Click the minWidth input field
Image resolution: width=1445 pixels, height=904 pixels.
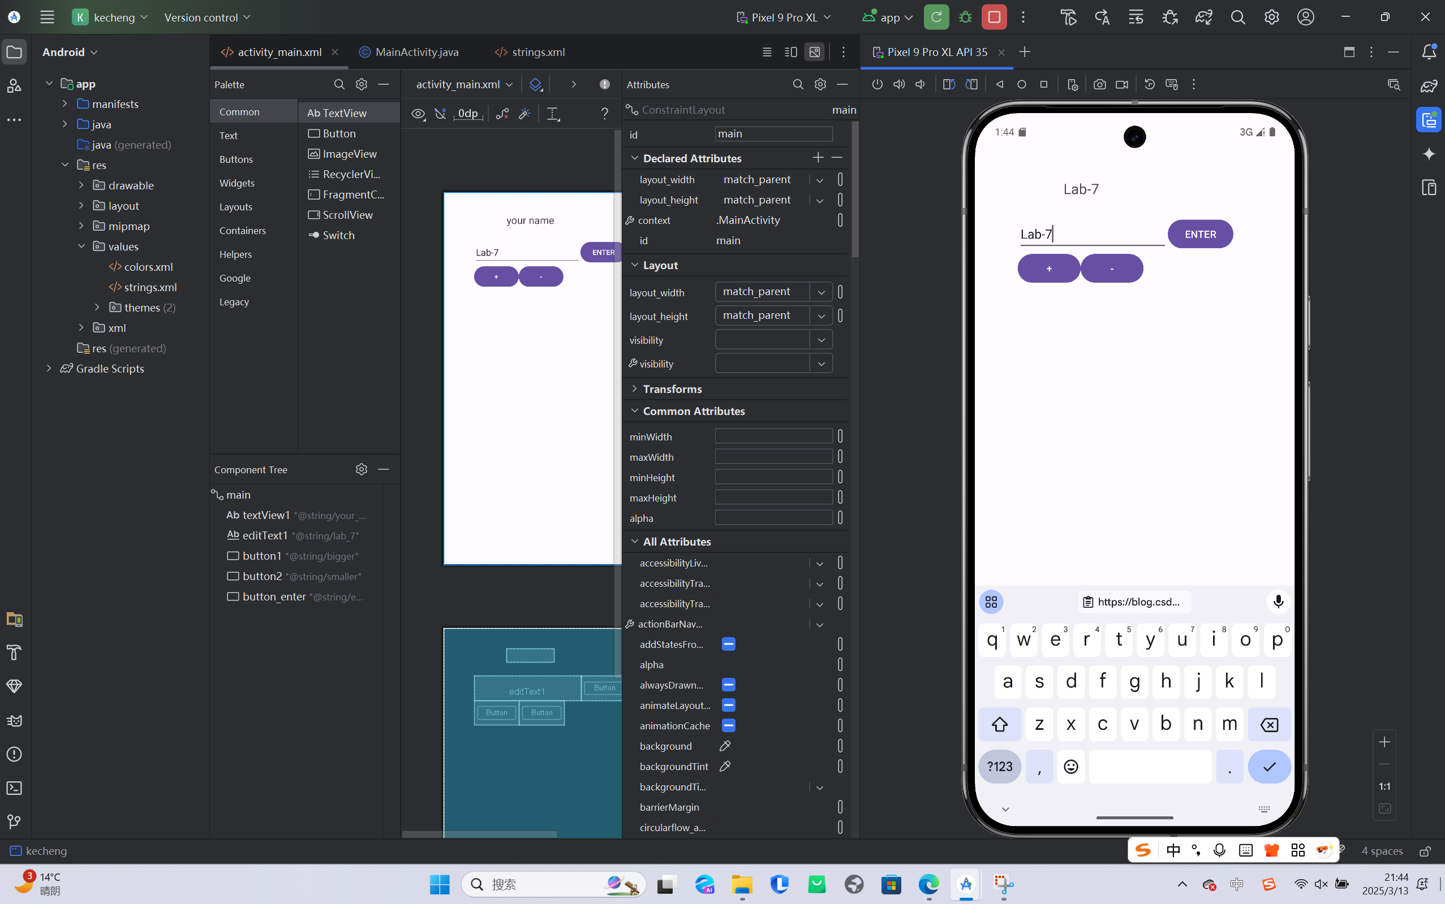coord(773,436)
